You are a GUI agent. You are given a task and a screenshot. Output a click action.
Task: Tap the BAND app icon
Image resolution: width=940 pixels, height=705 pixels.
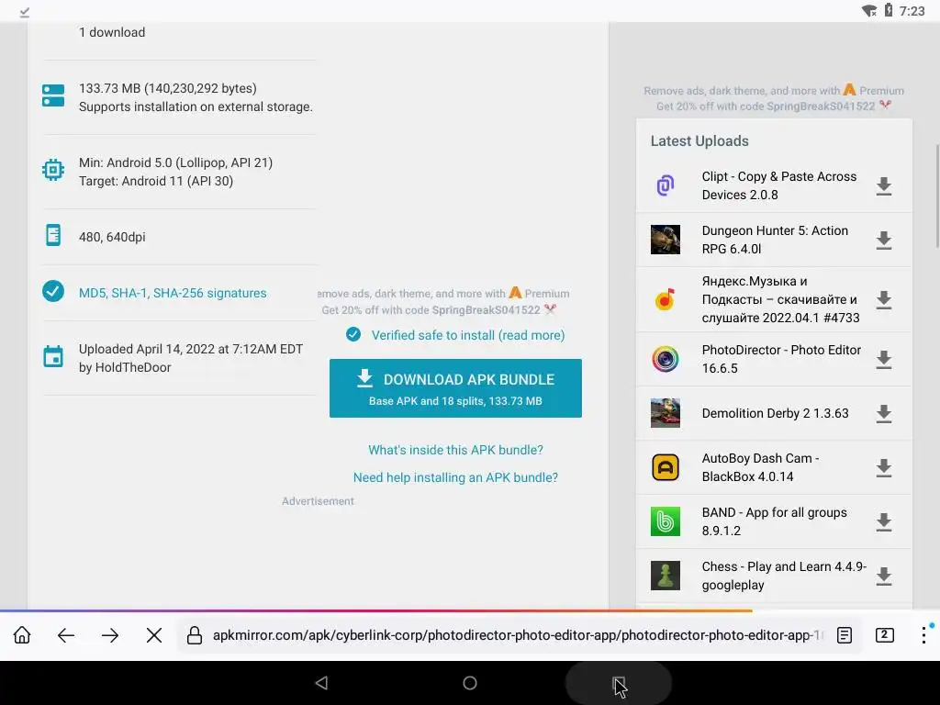click(x=666, y=521)
